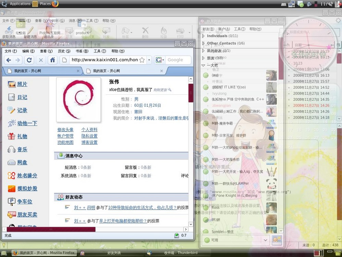Select the buddy M群-日常开发、维护群
Screen dimensions: 342x257
[x=239, y=136]
